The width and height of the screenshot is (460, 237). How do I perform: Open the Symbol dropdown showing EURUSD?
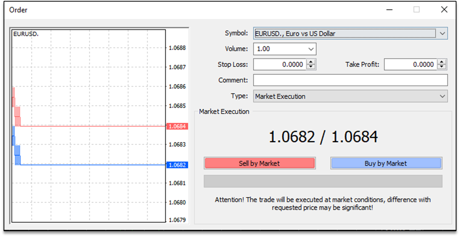click(442, 34)
